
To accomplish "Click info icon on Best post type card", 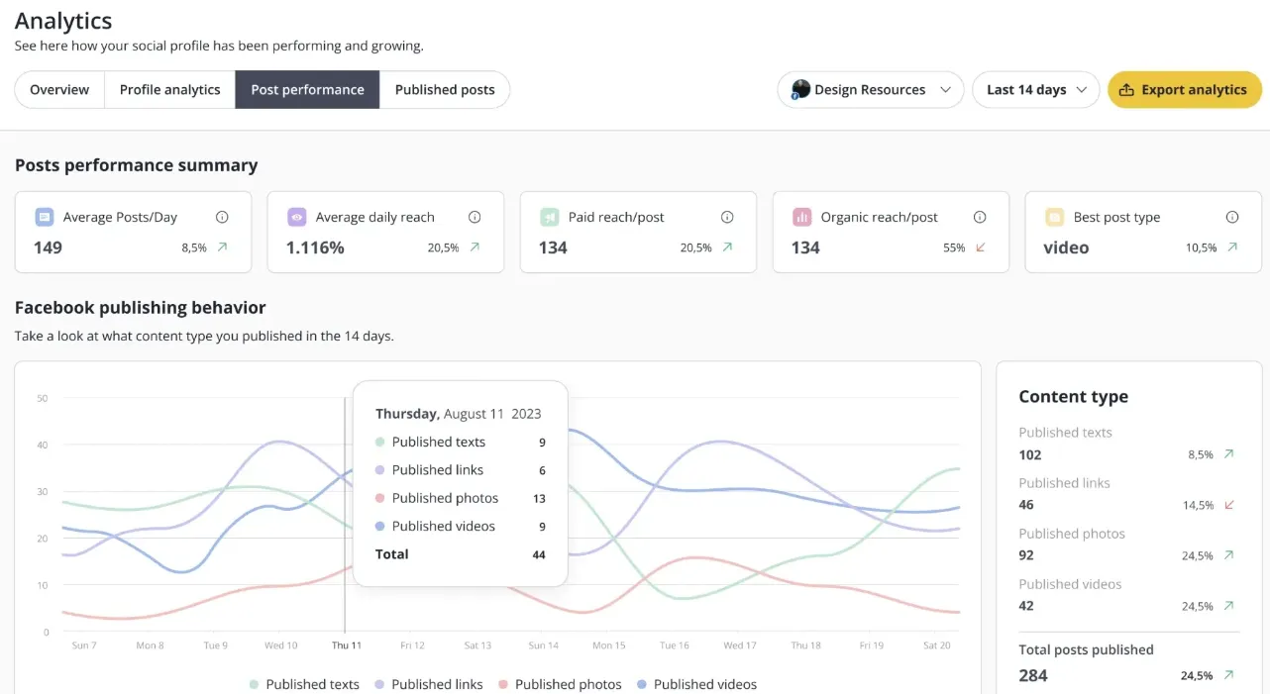I will 1232,217.
